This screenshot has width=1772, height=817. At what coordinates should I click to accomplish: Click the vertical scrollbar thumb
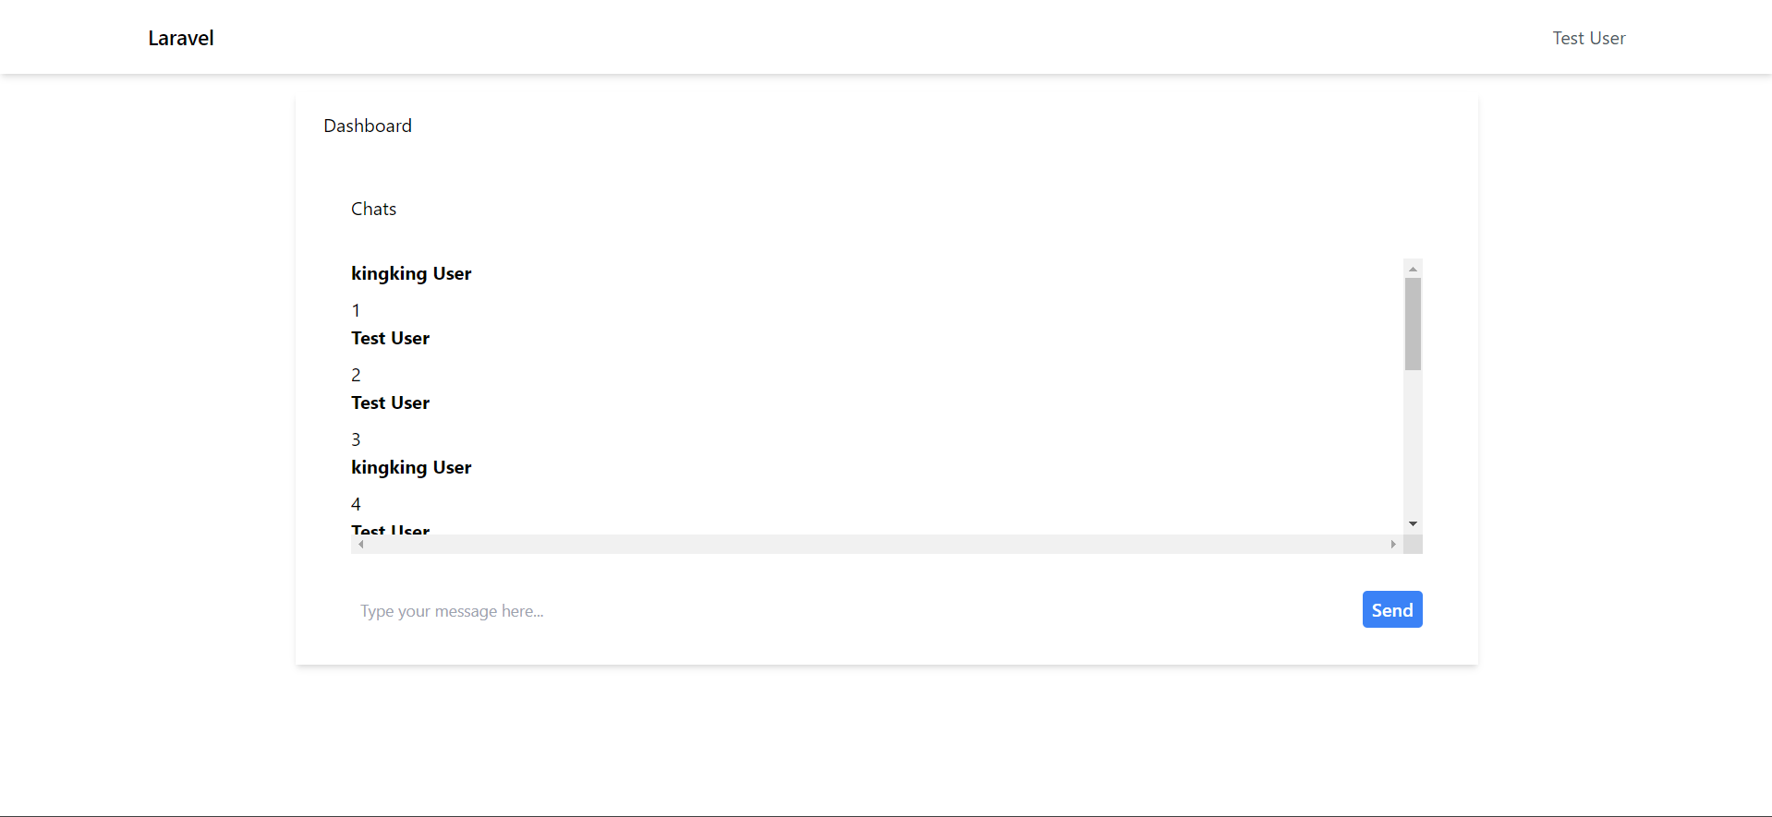(x=1413, y=324)
